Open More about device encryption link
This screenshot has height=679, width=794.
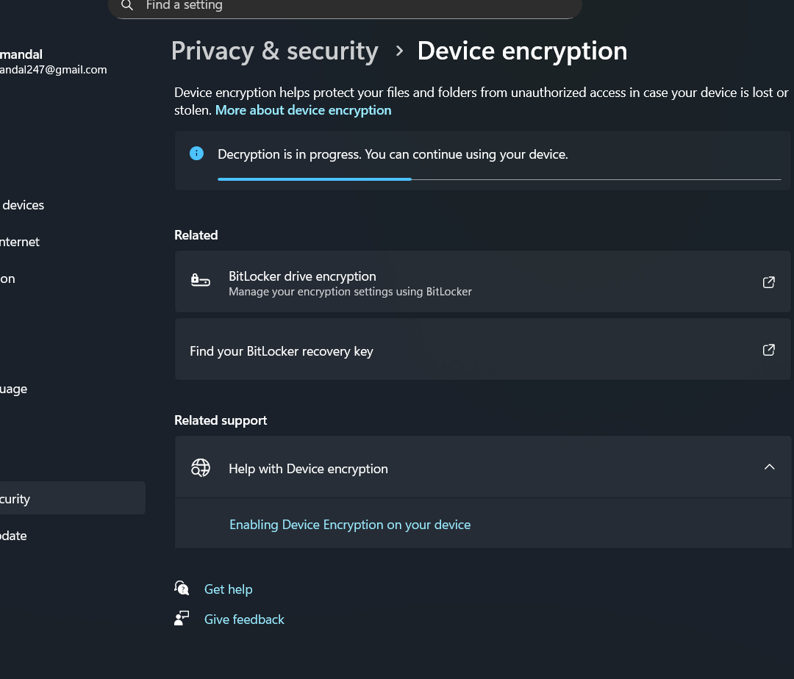coord(303,110)
